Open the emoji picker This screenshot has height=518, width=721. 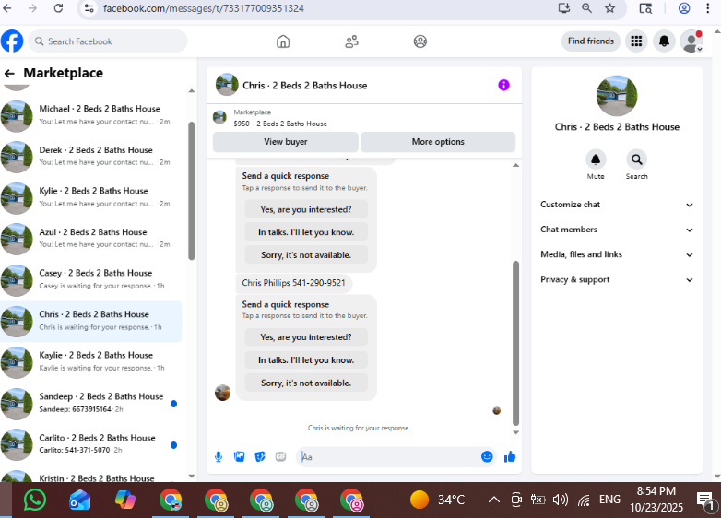pos(487,456)
